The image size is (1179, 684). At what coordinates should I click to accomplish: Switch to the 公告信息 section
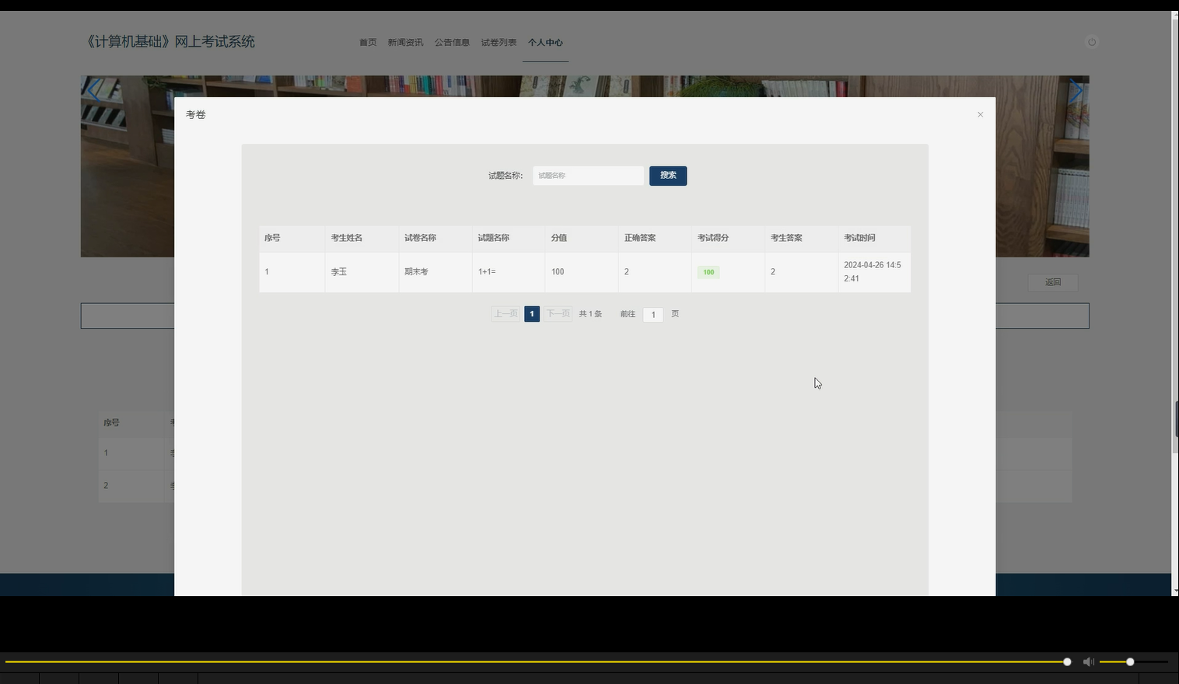click(452, 42)
